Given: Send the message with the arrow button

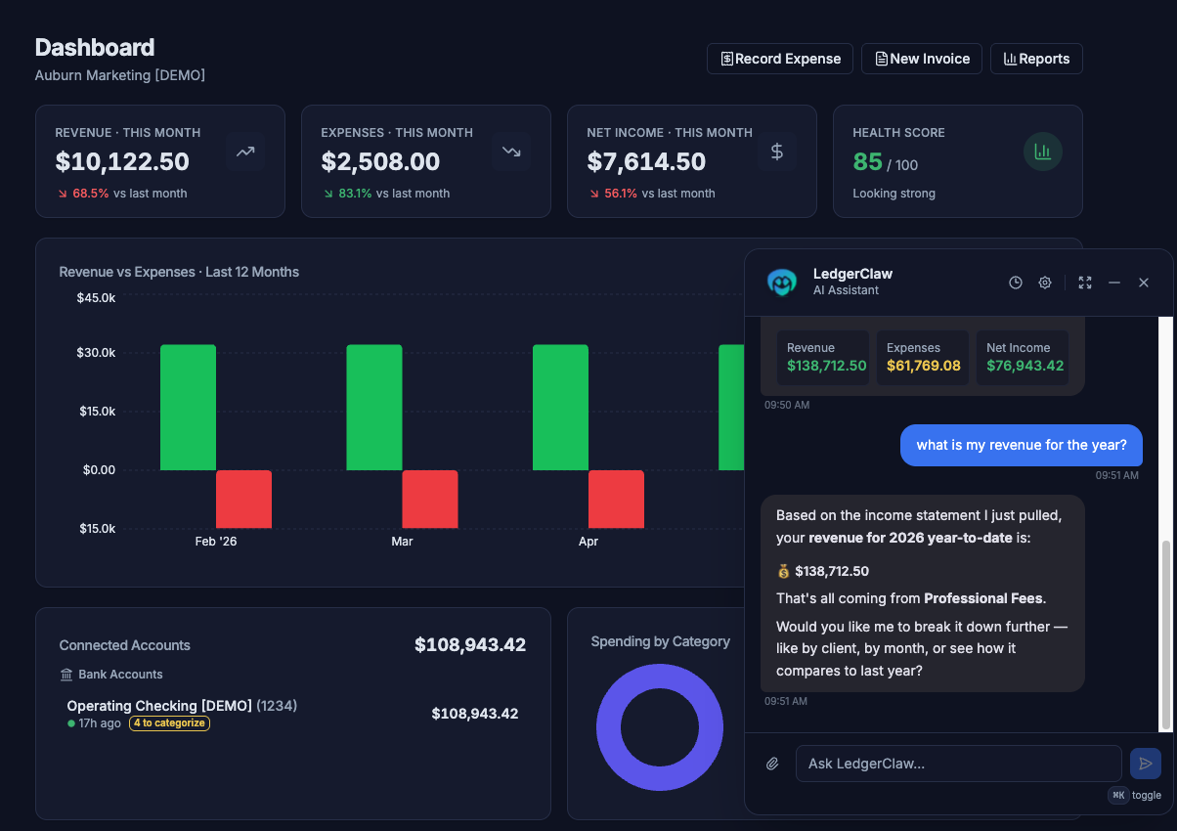Looking at the screenshot, I should coord(1146,764).
